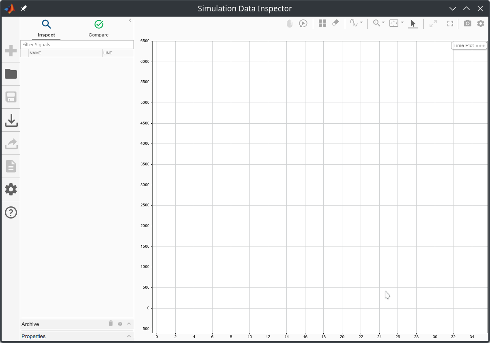Click the MATLAB logo in title bar
Image resolution: width=490 pixels, height=343 pixels.
point(9,9)
